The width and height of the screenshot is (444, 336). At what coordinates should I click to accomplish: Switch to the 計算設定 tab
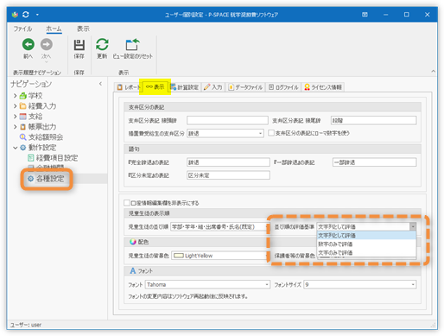click(185, 87)
